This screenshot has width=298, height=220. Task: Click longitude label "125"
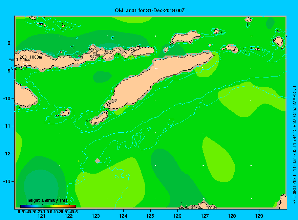coord(150,216)
